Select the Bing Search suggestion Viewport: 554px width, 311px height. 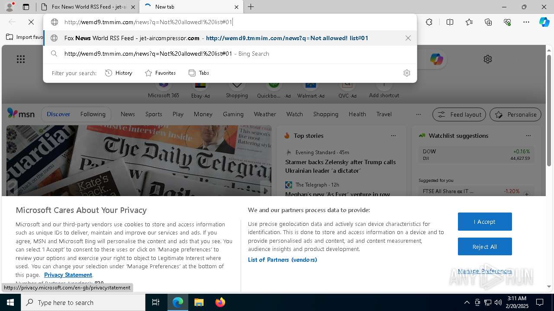(230, 54)
